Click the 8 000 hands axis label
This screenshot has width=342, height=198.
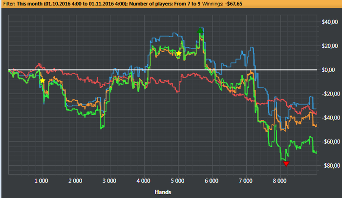tap(279, 181)
